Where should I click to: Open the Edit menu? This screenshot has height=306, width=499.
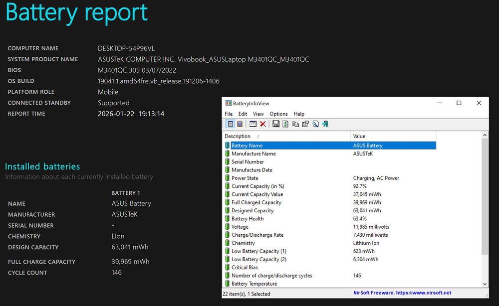tap(243, 114)
